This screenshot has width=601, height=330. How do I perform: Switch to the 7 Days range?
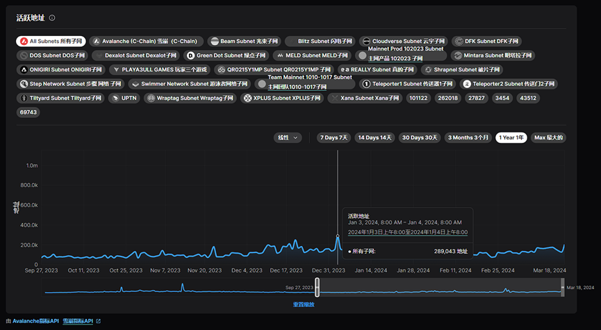click(x=334, y=137)
